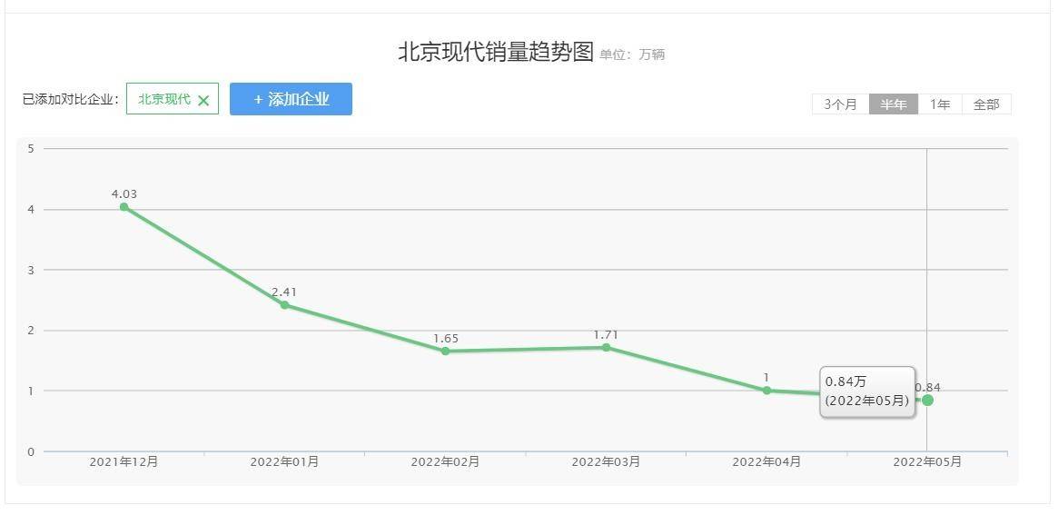Screen dimensions: 1058x515
Task: Click the 2021年12月 data point at 4.03
Action: pos(124,207)
